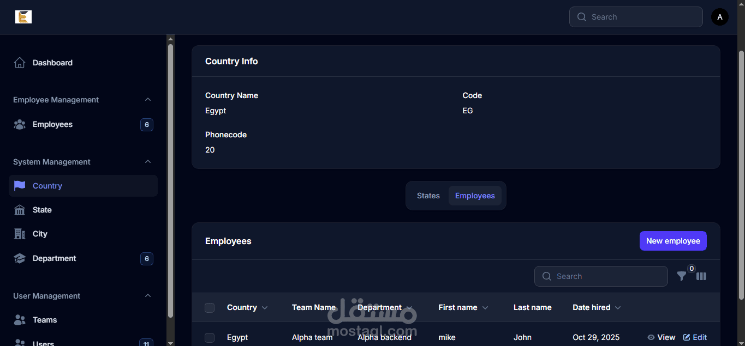Click the Last name column header
Viewport: 745px width, 346px height.
coord(533,307)
